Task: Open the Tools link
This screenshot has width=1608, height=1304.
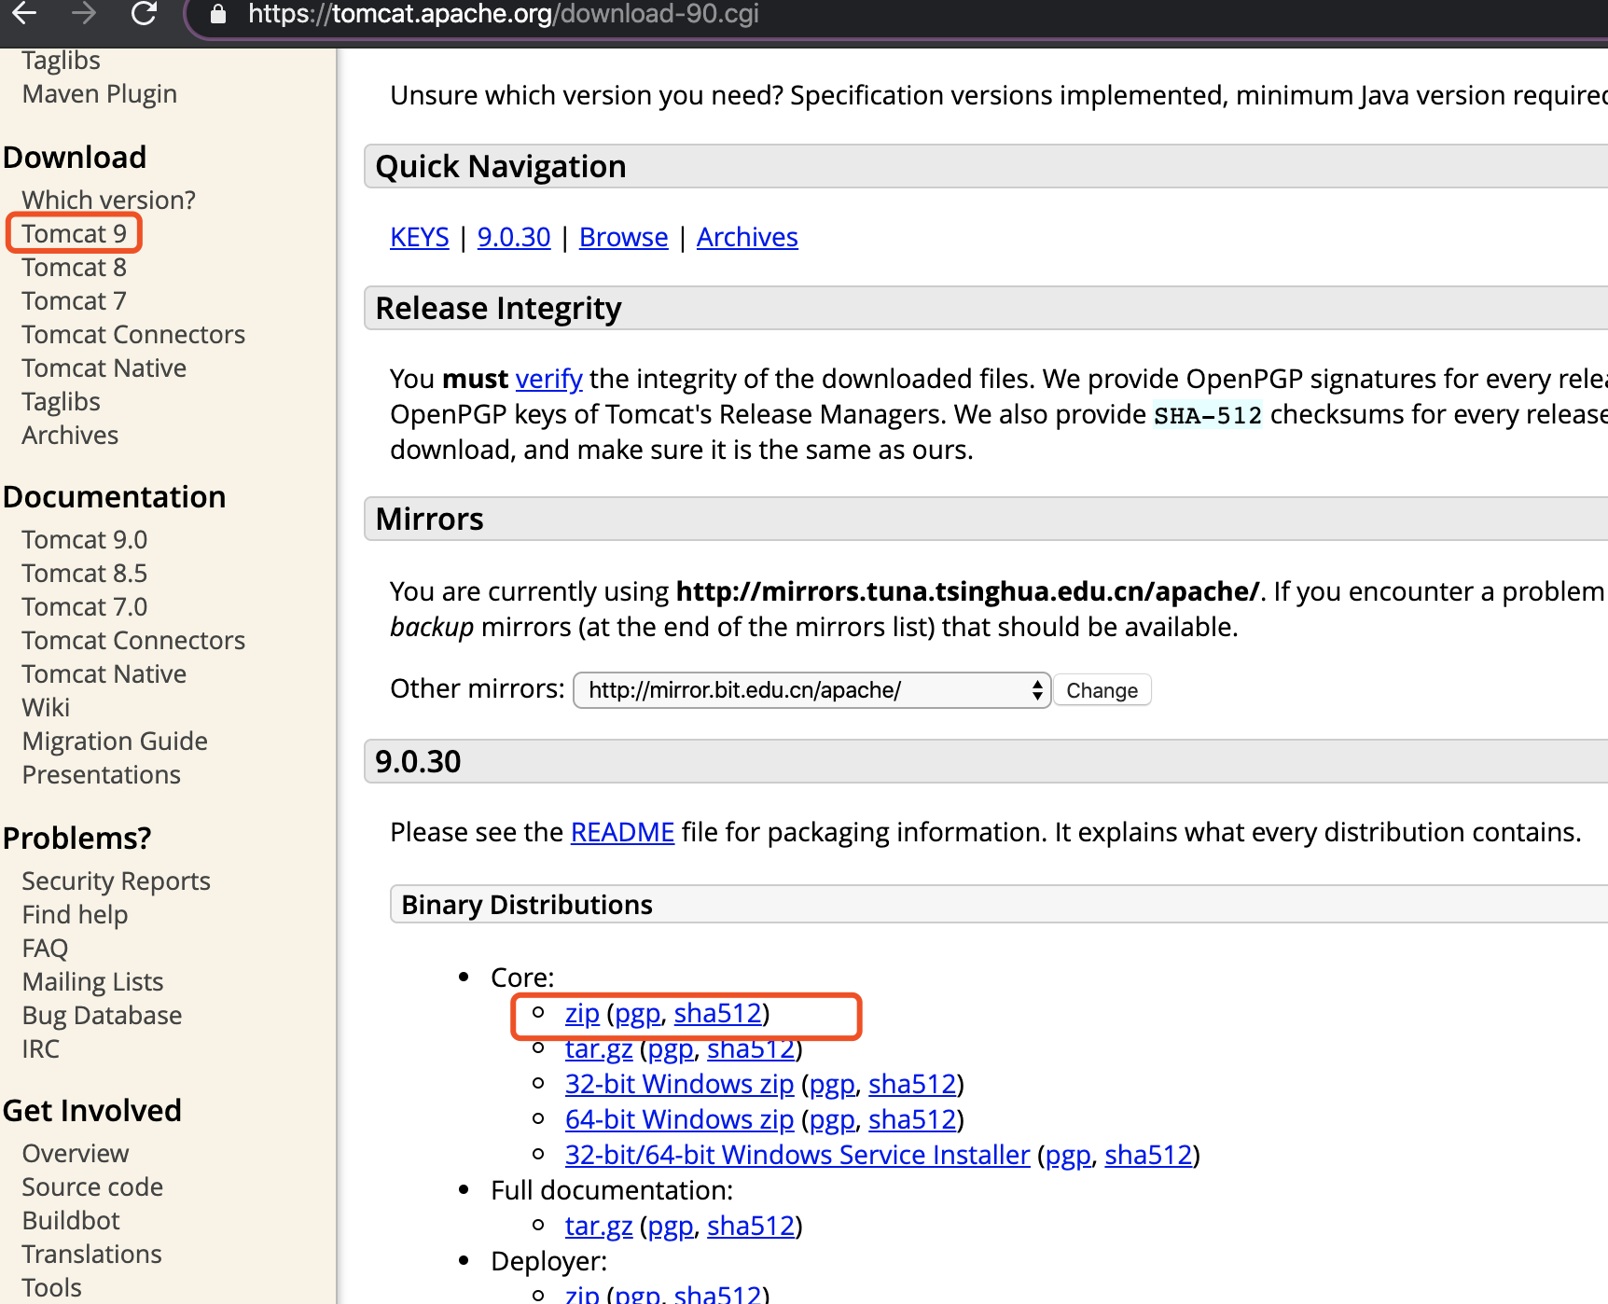Action: click(x=51, y=1287)
